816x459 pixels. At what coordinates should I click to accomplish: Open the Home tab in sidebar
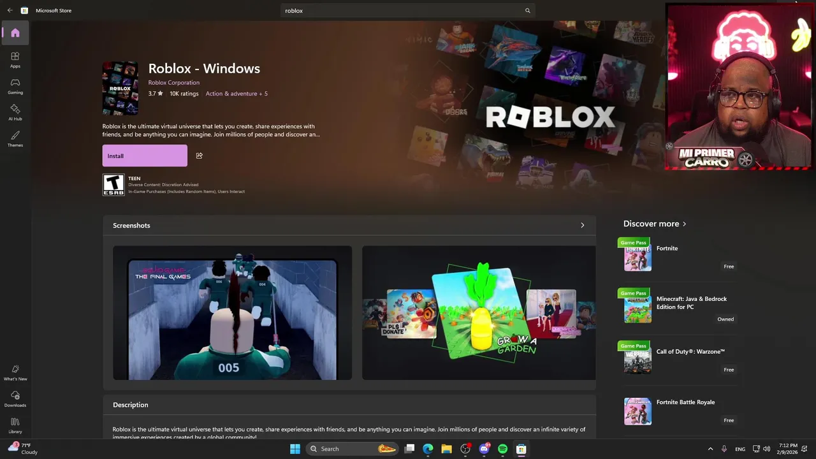(x=15, y=33)
